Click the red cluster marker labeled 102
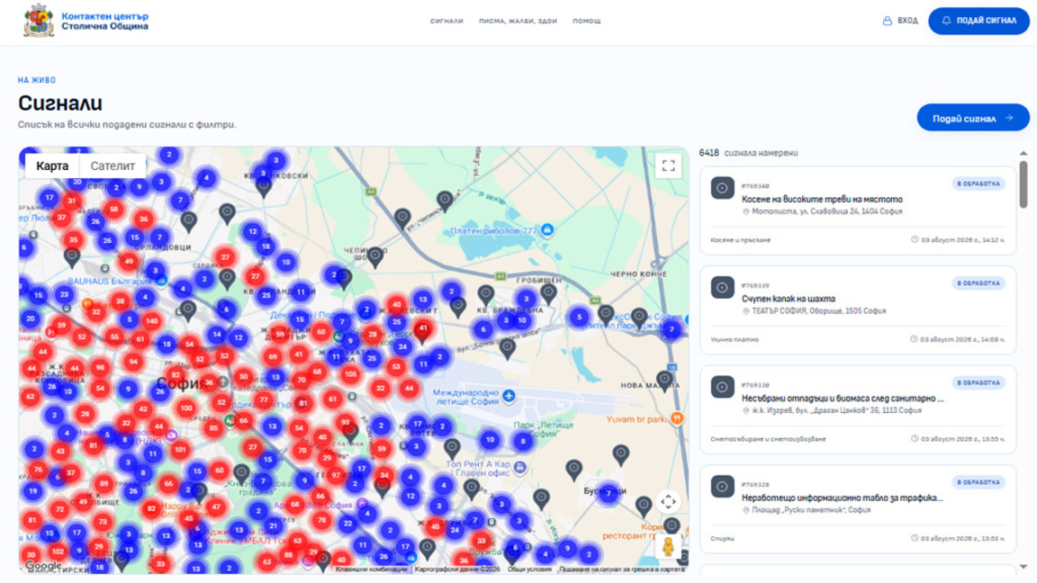 click(58, 552)
